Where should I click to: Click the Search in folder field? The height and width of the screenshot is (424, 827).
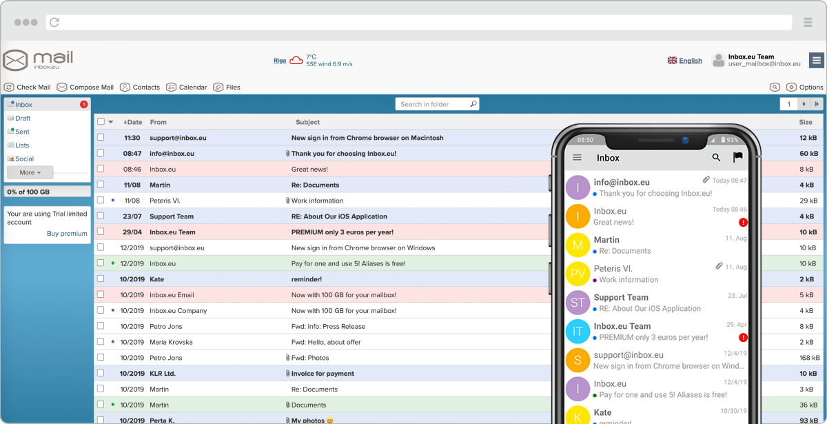[432, 104]
